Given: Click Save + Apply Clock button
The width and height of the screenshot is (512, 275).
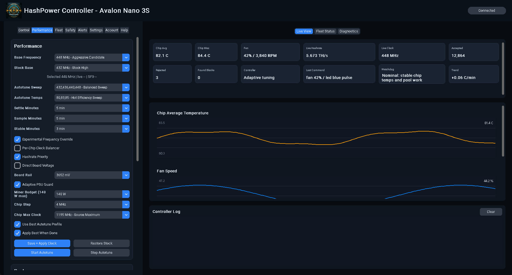Looking at the screenshot, I should click(42, 243).
